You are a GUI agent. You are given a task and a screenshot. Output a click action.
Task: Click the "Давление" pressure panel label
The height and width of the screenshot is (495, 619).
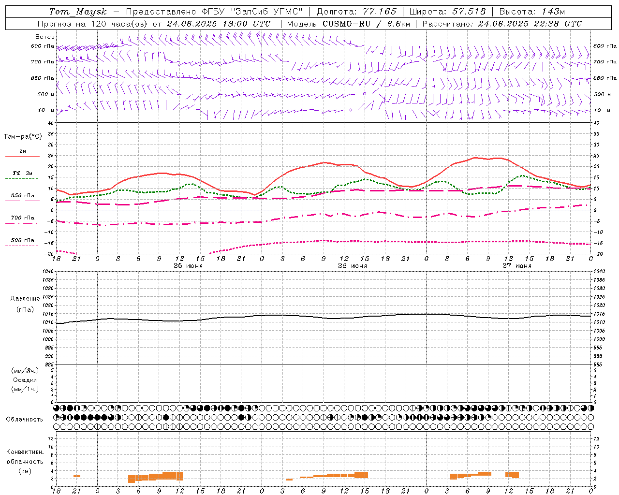[25, 299]
